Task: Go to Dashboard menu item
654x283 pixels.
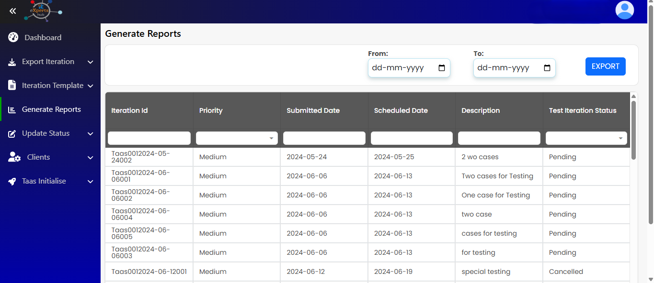Action: 43,38
